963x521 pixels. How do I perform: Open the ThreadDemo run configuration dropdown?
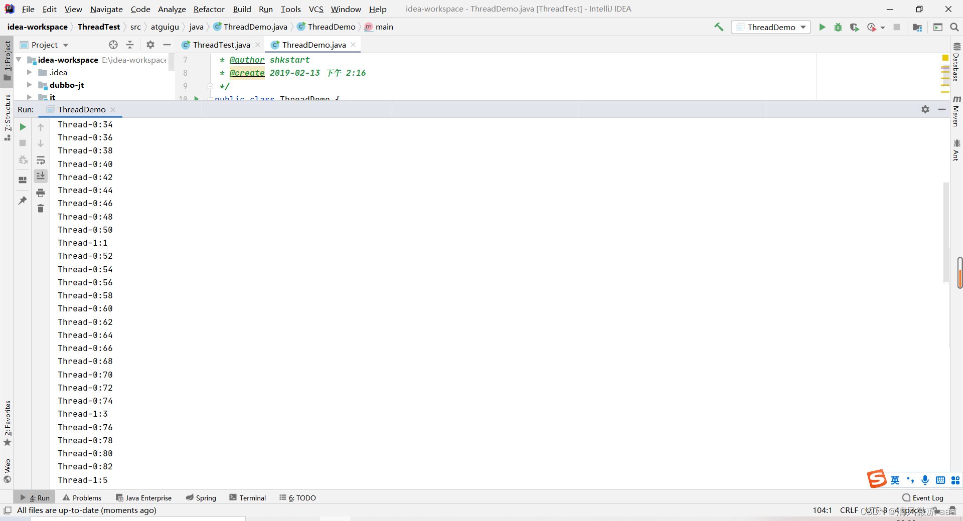(771, 27)
